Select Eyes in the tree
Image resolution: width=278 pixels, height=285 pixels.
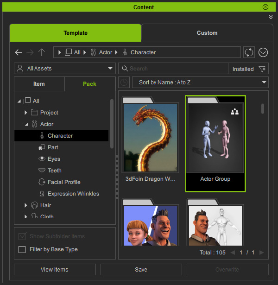(54, 159)
